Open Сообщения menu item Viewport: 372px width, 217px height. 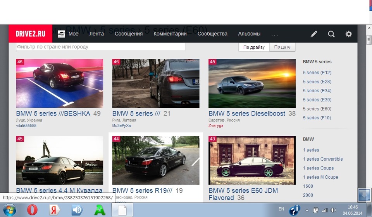pyautogui.click(x=129, y=34)
